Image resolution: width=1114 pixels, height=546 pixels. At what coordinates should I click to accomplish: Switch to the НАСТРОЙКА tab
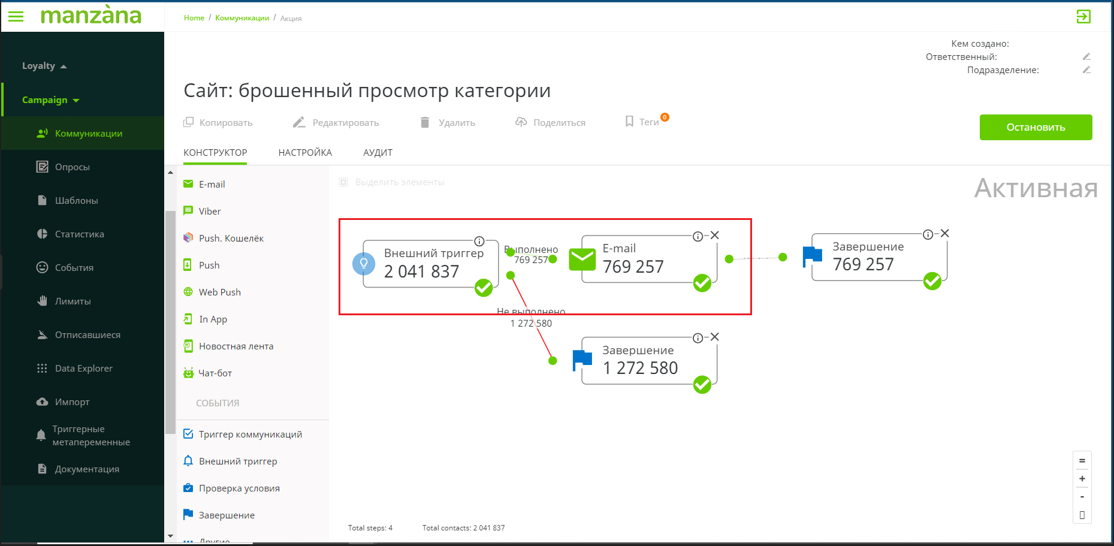305,153
